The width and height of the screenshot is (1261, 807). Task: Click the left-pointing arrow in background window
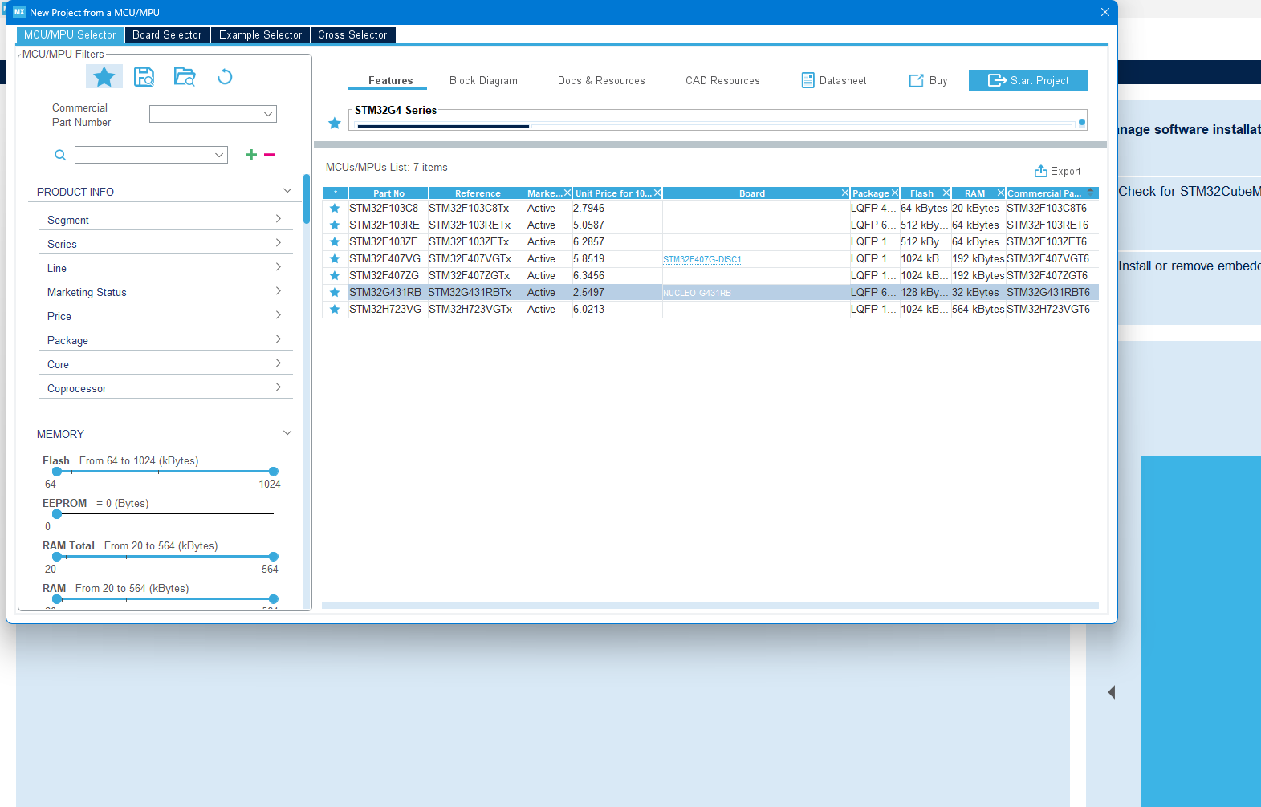(1112, 692)
